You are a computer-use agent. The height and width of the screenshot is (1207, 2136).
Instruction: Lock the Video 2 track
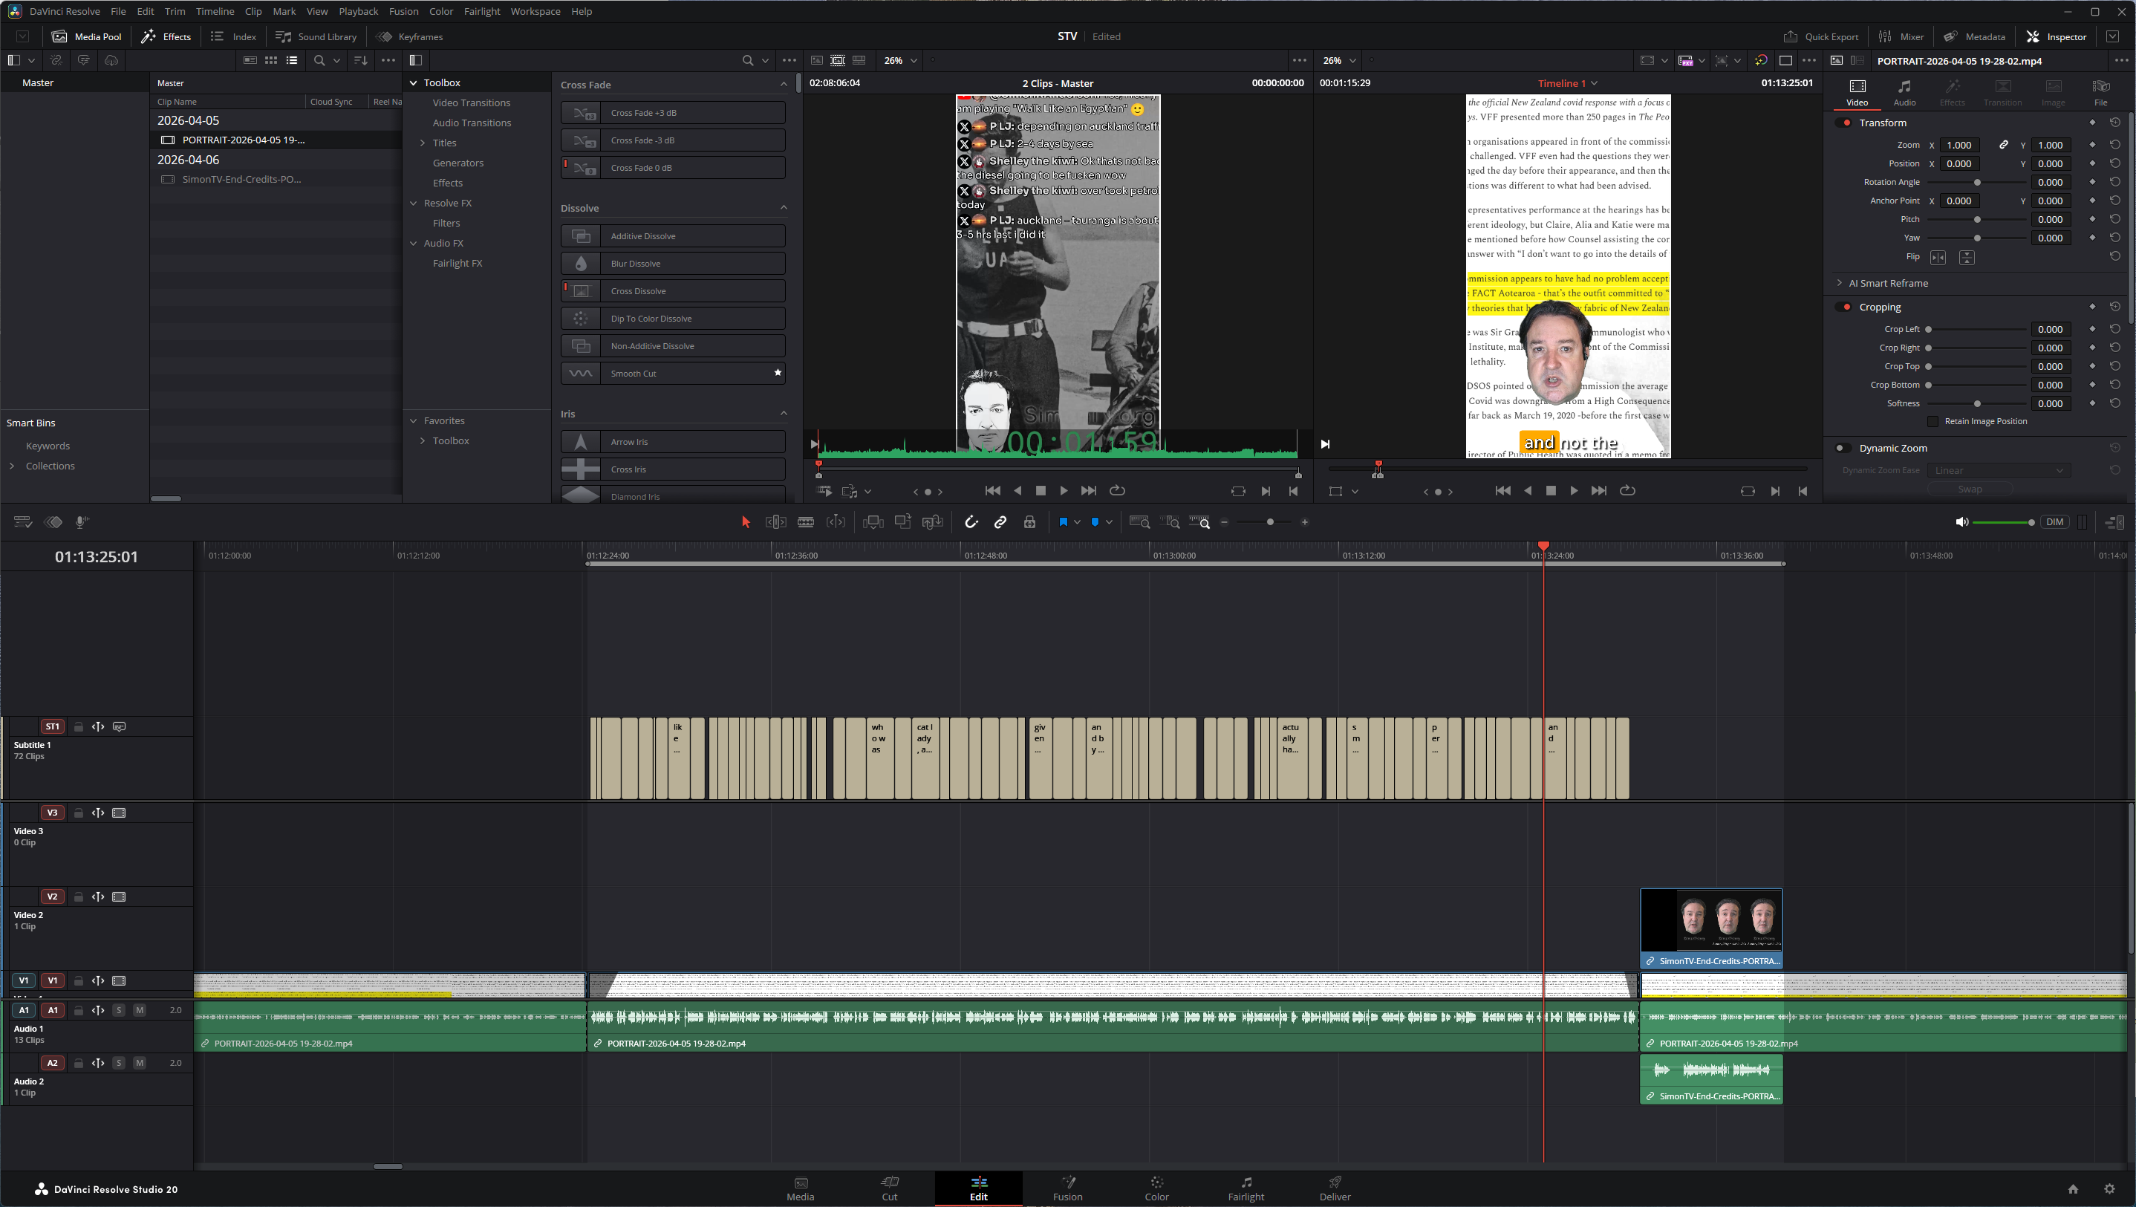click(x=79, y=897)
